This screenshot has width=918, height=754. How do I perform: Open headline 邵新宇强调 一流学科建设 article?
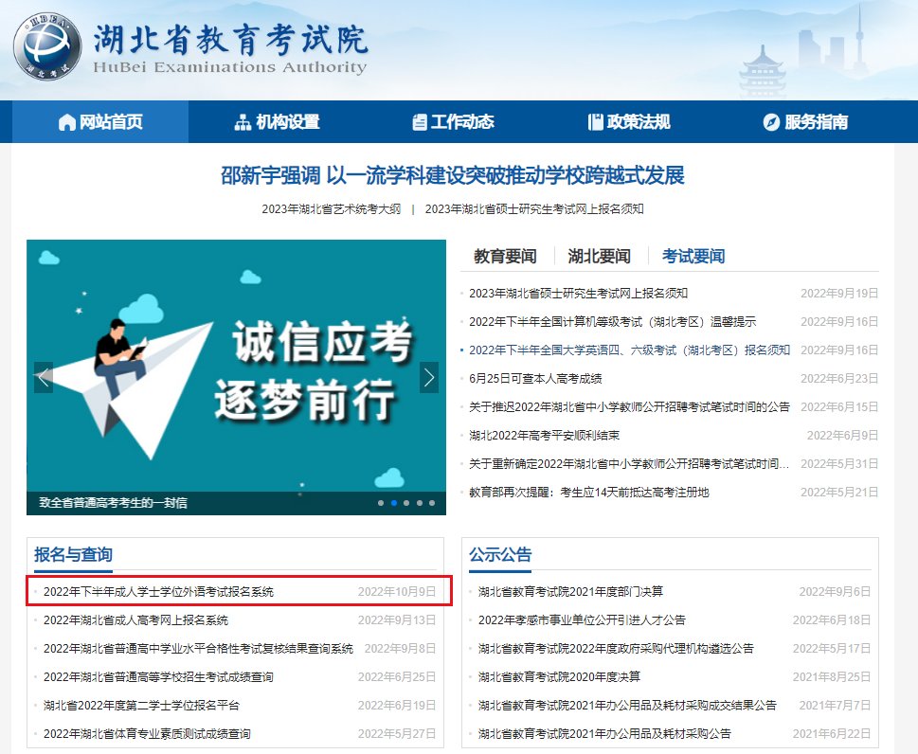tap(453, 175)
